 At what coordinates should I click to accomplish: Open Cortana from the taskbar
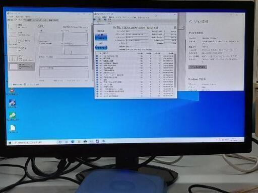click(60, 142)
